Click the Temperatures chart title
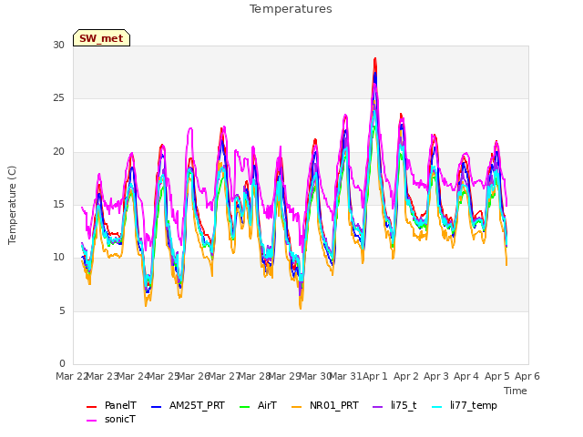 291,9
